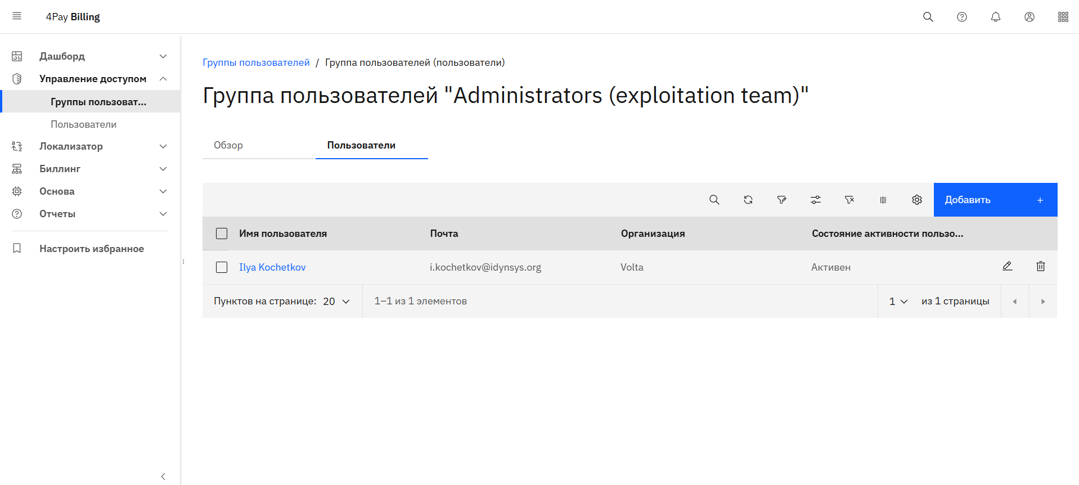Viewport: 1079px width, 485px height.
Task: Open the page number dropdown
Action: coord(898,302)
